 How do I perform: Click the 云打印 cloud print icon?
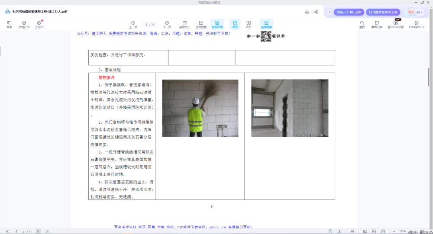(39, 24)
